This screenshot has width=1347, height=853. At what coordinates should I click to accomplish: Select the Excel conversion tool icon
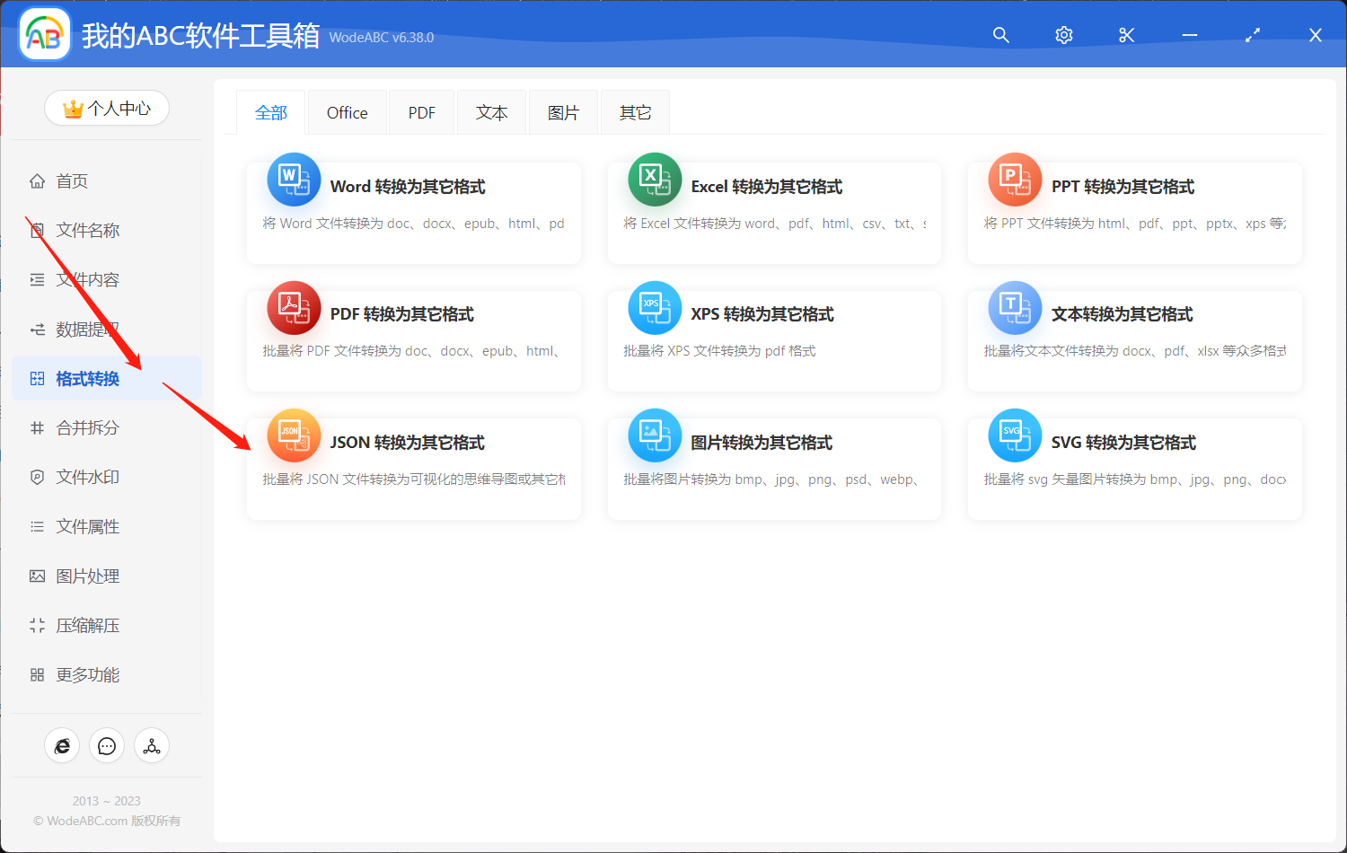tap(654, 179)
